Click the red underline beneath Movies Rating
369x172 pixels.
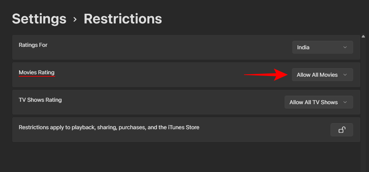click(x=37, y=76)
